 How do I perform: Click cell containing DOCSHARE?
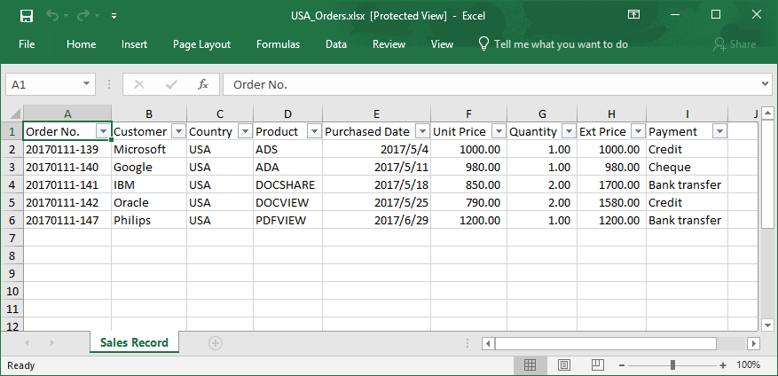287,184
